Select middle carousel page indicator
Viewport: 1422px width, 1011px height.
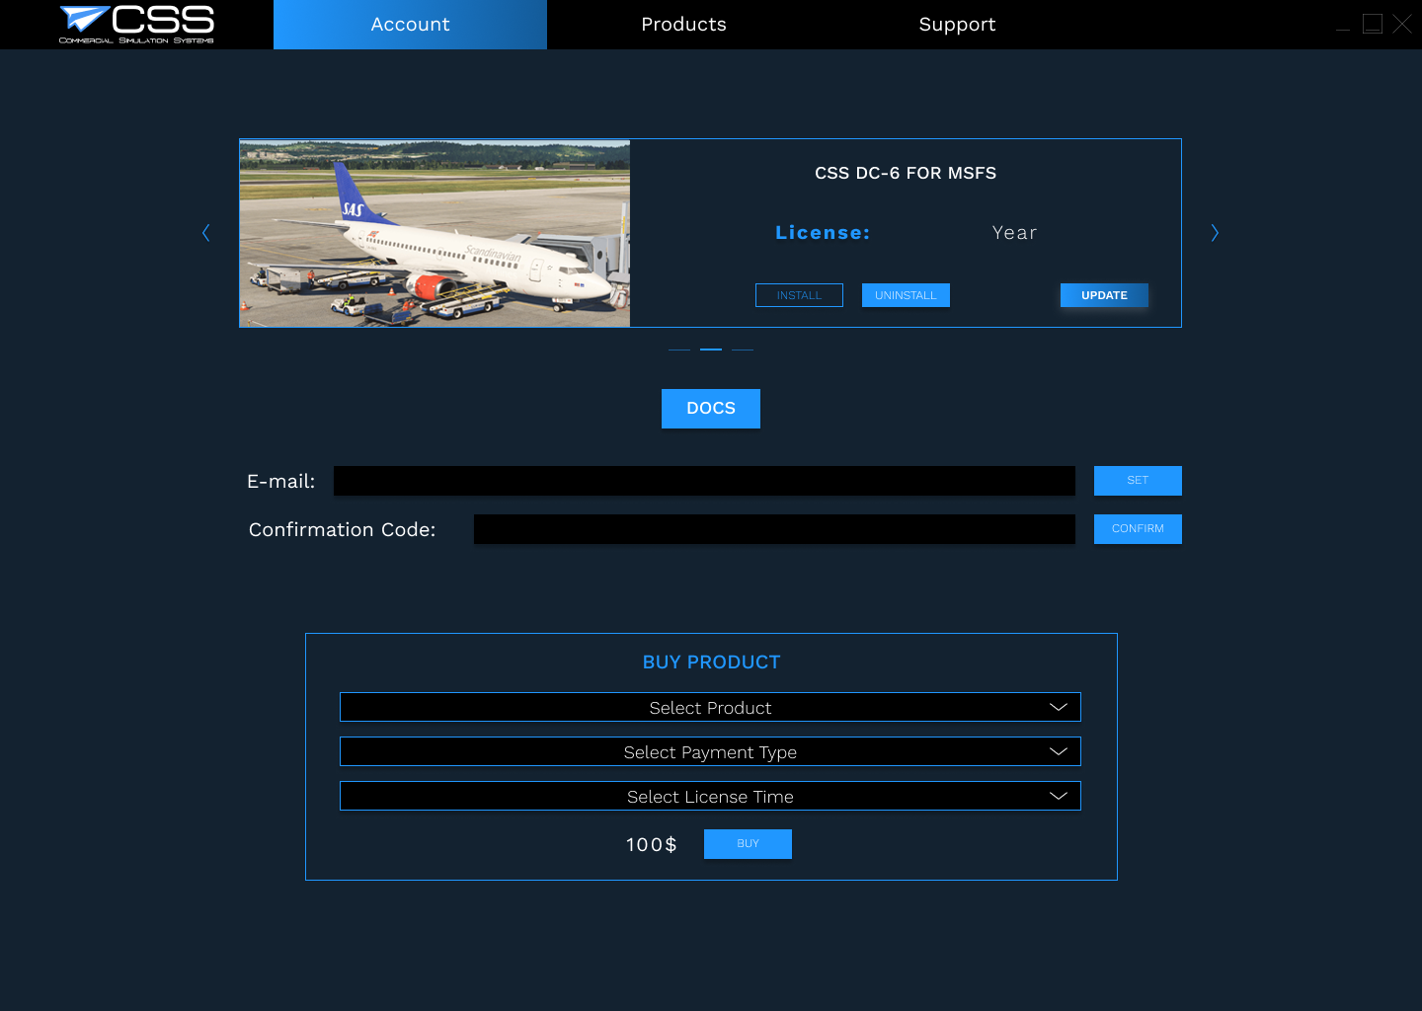point(711,350)
